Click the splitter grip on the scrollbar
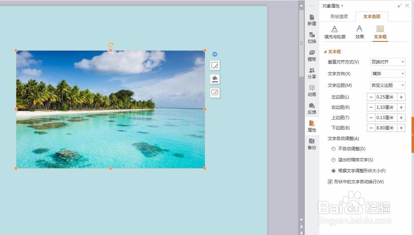This screenshot has width=414, height=235. coord(301,43)
